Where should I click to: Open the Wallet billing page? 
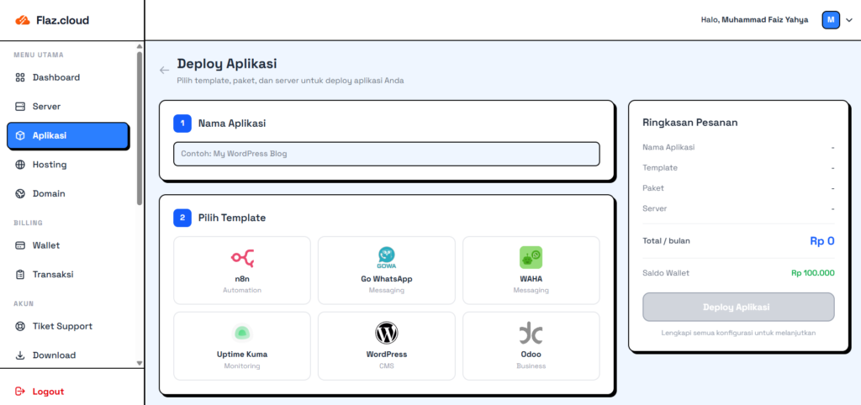click(x=46, y=245)
